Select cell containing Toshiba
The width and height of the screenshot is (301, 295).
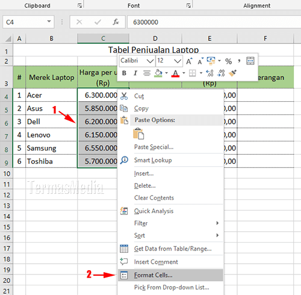pyautogui.click(x=51, y=161)
